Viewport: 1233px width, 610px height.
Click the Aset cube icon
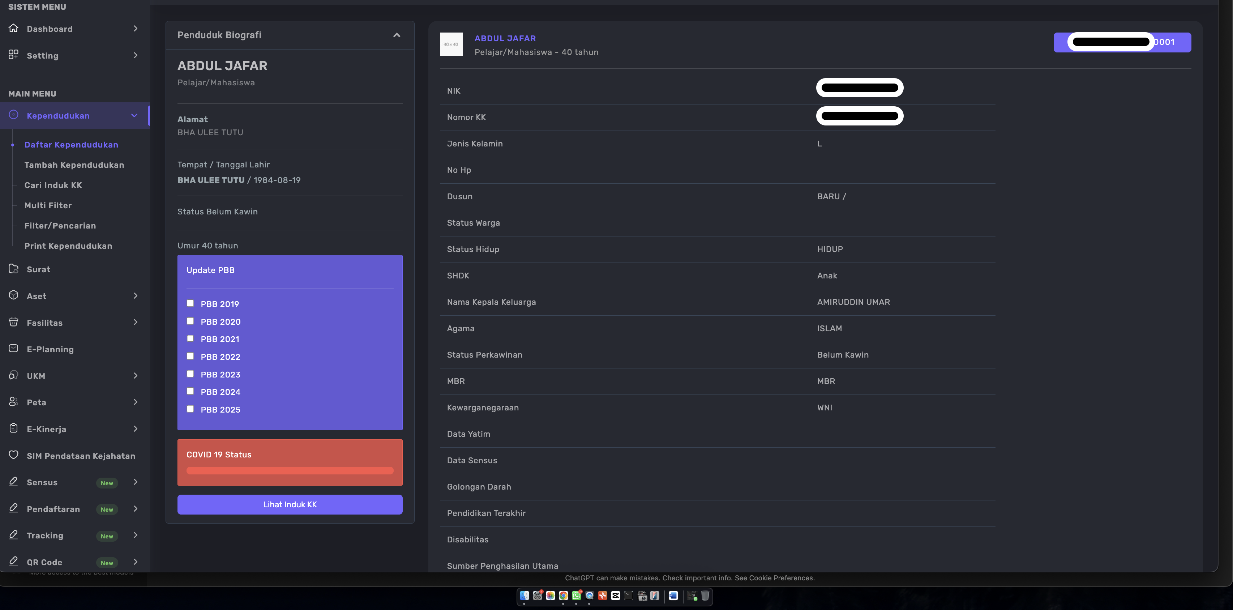click(x=13, y=295)
